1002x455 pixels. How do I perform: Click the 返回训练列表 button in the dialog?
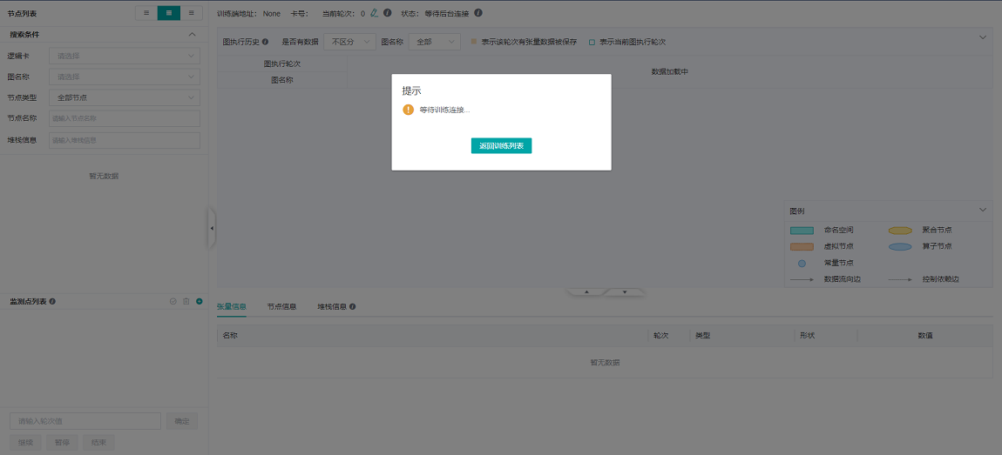click(x=501, y=145)
